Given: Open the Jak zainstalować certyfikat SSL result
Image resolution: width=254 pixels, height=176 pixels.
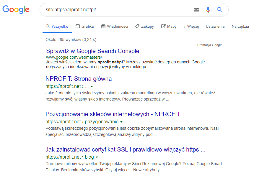Looking at the screenshot, I should (x=125, y=149).
